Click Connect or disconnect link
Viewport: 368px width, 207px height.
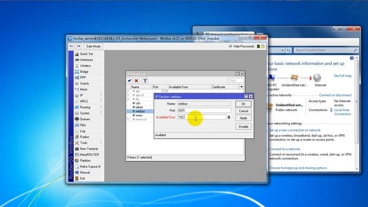pyautogui.click(x=335, y=95)
